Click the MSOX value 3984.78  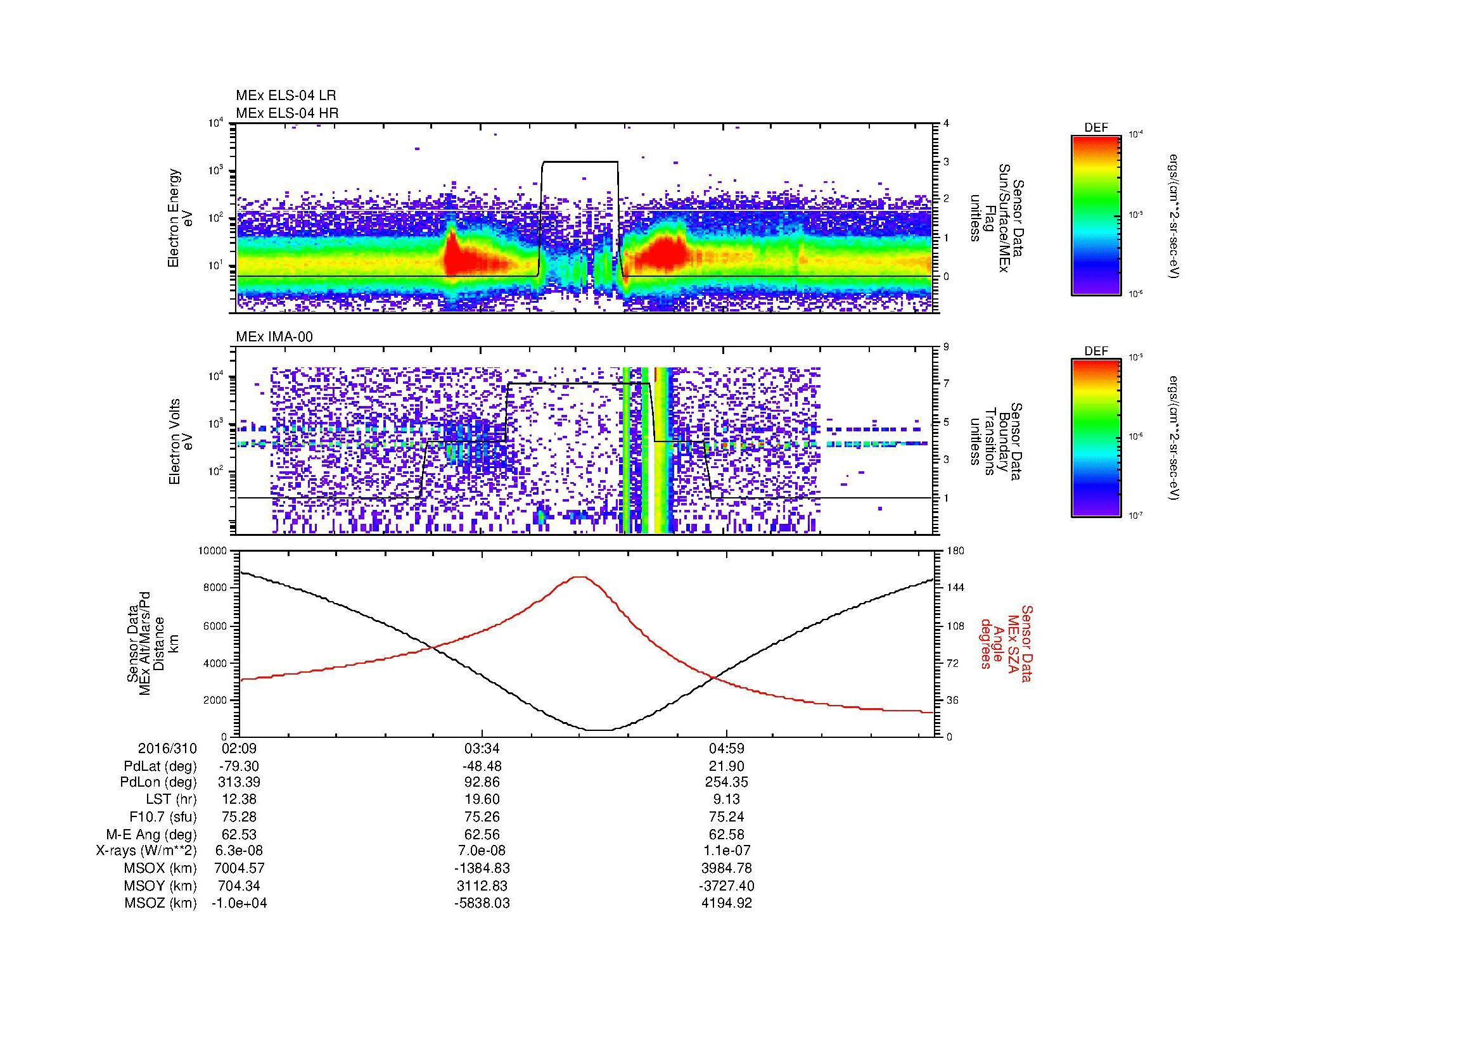tap(727, 868)
